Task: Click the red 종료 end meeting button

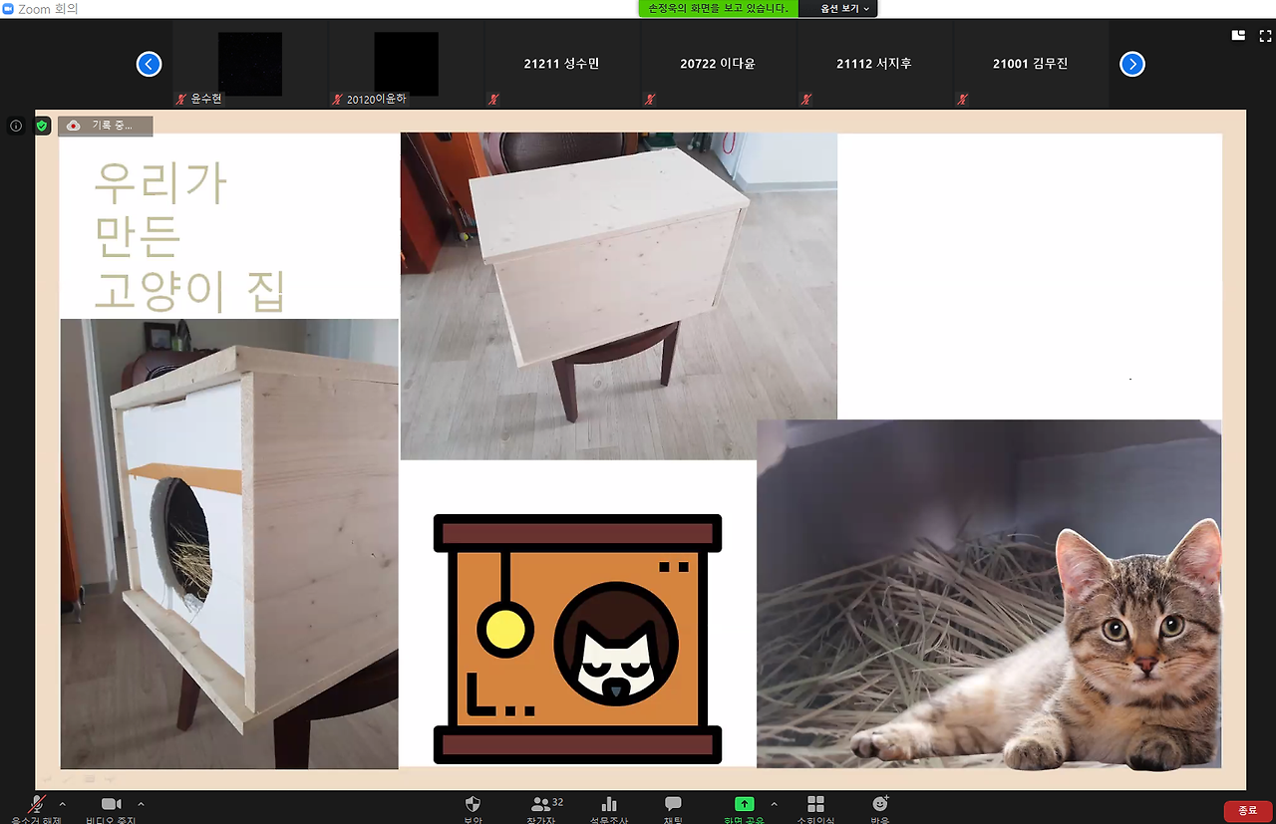Action: click(1248, 811)
